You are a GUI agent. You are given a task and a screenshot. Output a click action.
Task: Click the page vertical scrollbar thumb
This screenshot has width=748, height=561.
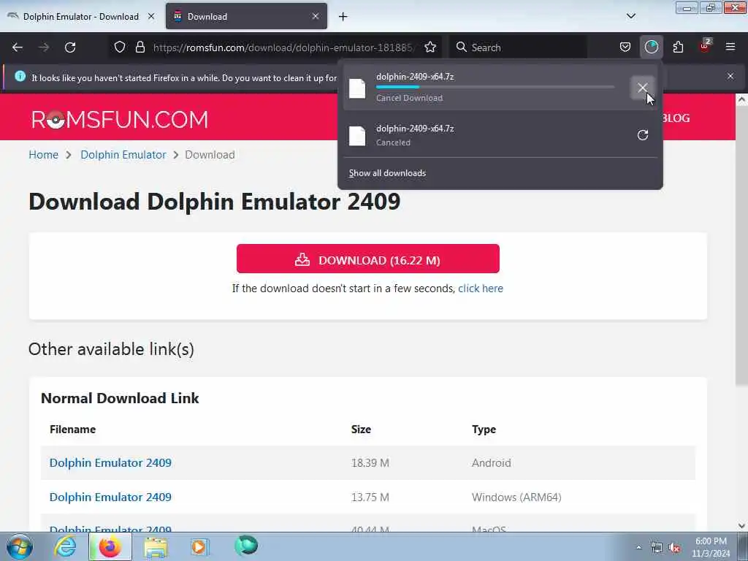point(741,246)
